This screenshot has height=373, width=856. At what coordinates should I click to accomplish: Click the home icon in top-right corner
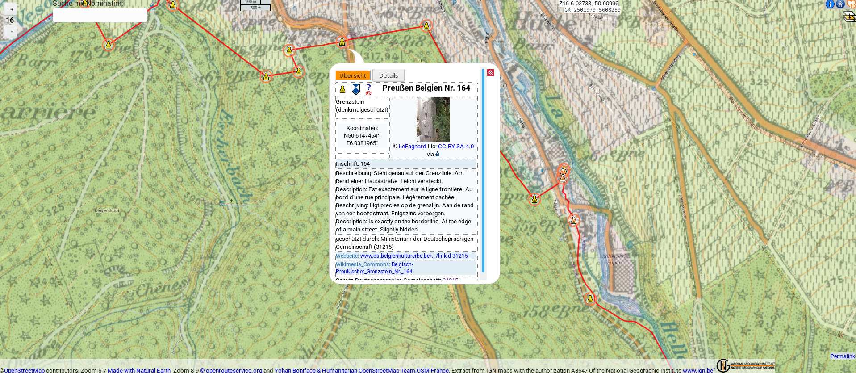tap(840, 4)
